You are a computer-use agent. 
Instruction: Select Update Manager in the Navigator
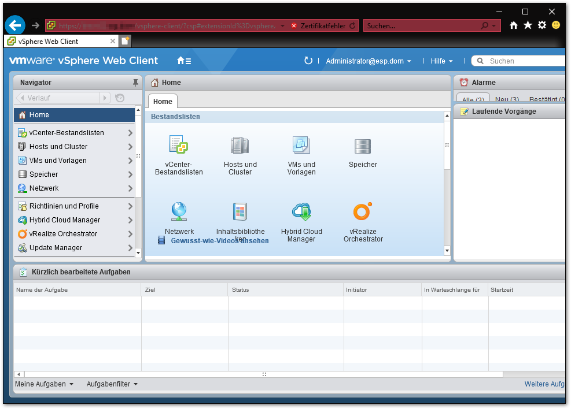click(56, 248)
